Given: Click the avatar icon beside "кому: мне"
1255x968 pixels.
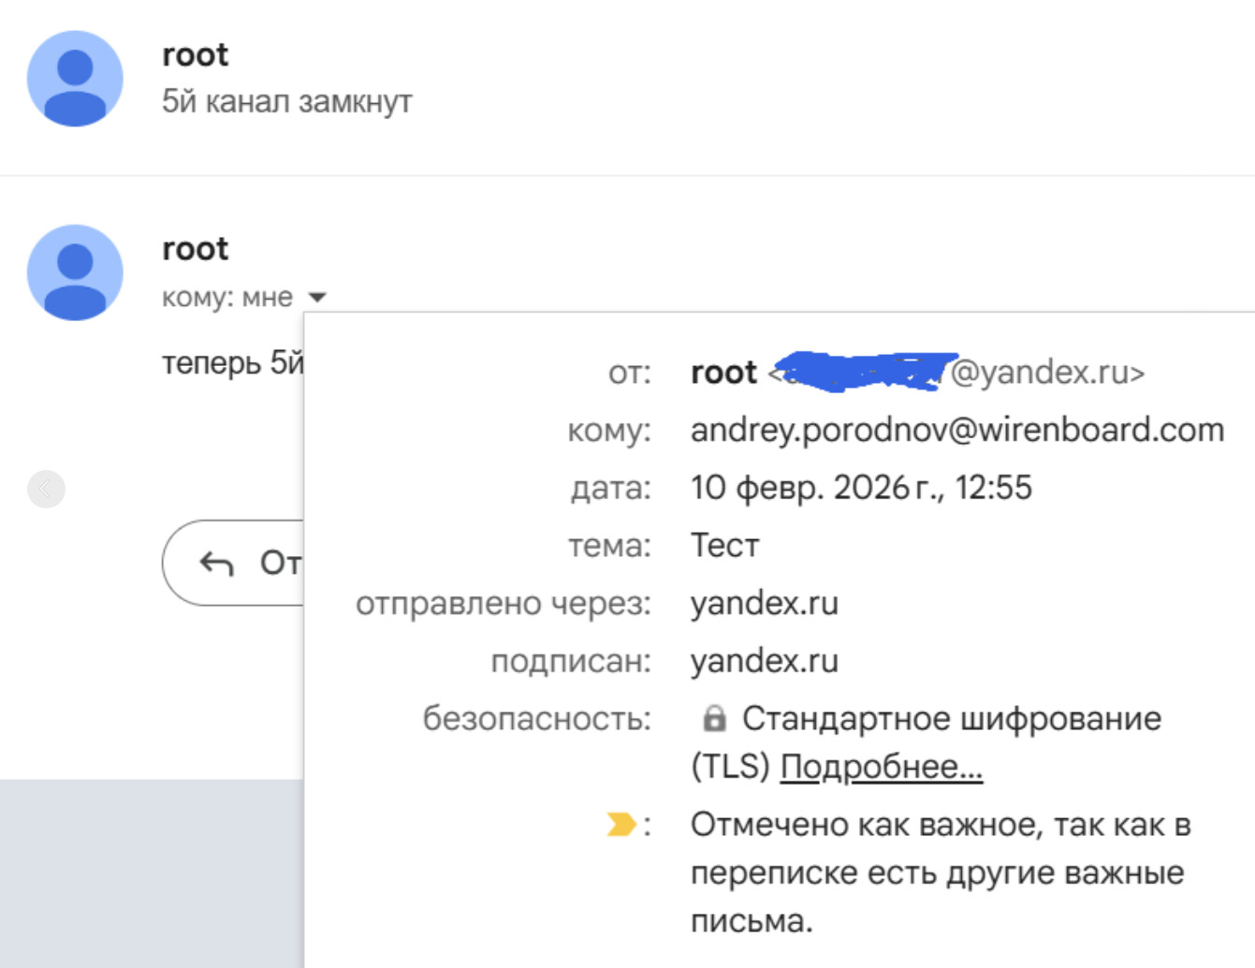Looking at the screenshot, I should (x=75, y=272).
